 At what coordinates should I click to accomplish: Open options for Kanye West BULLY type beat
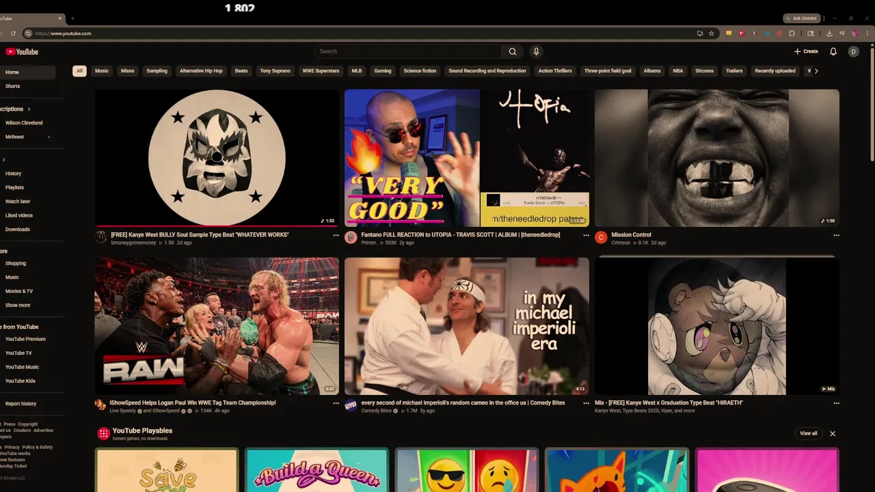pos(336,235)
